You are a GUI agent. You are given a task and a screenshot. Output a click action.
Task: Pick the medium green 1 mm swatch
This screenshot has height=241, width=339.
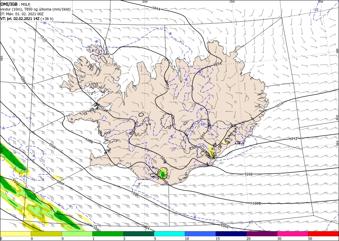coord(108,234)
